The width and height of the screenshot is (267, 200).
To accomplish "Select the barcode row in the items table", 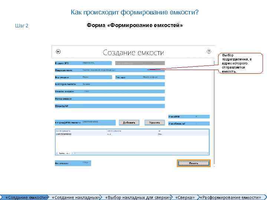I will tap(132, 134).
